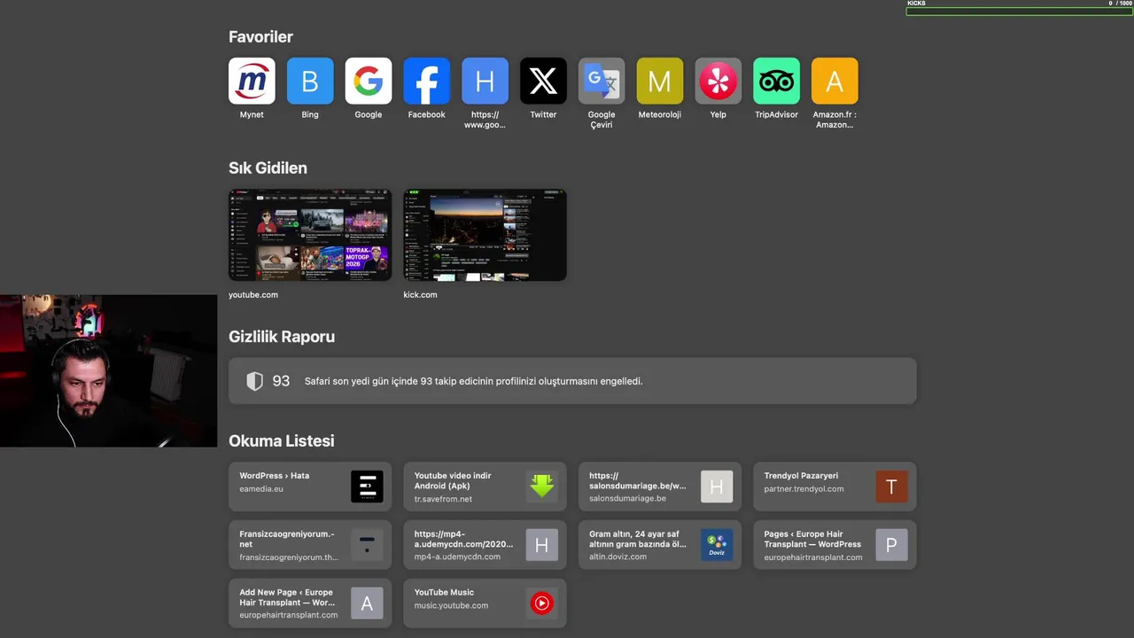Open the Yelp favorite icon
1134x638 pixels.
click(x=718, y=81)
